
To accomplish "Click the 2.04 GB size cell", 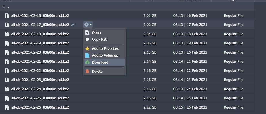I will 150,34.
